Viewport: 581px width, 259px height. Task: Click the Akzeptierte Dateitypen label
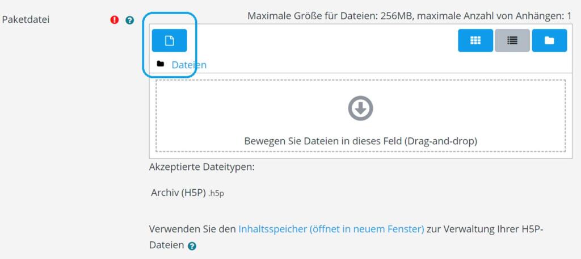[x=202, y=167]
